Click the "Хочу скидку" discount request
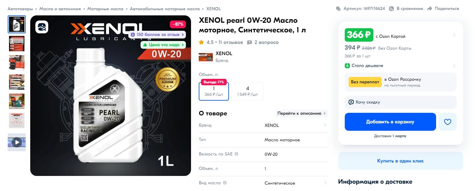 click(401, 102)
